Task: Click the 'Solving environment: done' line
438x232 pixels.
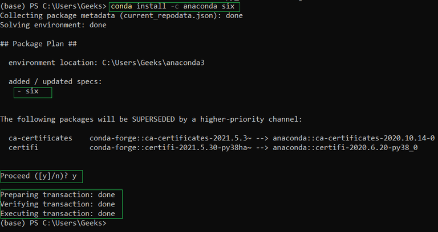Action: (53, 25)
